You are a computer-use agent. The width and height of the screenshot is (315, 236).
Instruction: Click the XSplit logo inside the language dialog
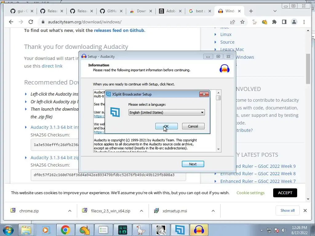coord(115,112)
